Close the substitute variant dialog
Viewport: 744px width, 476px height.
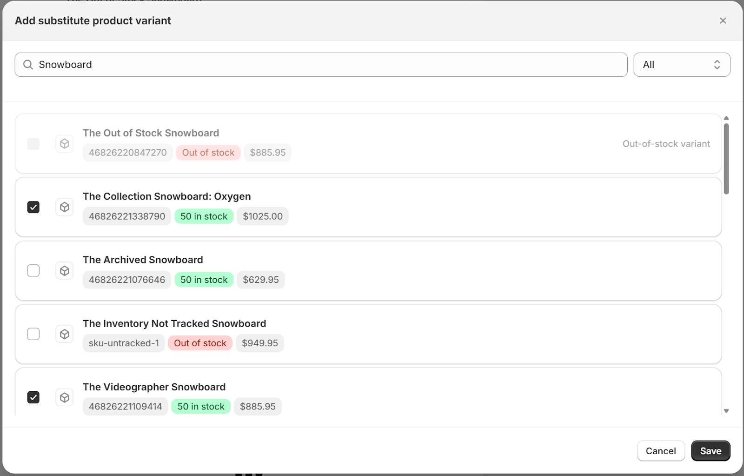[x=723, y=20]
